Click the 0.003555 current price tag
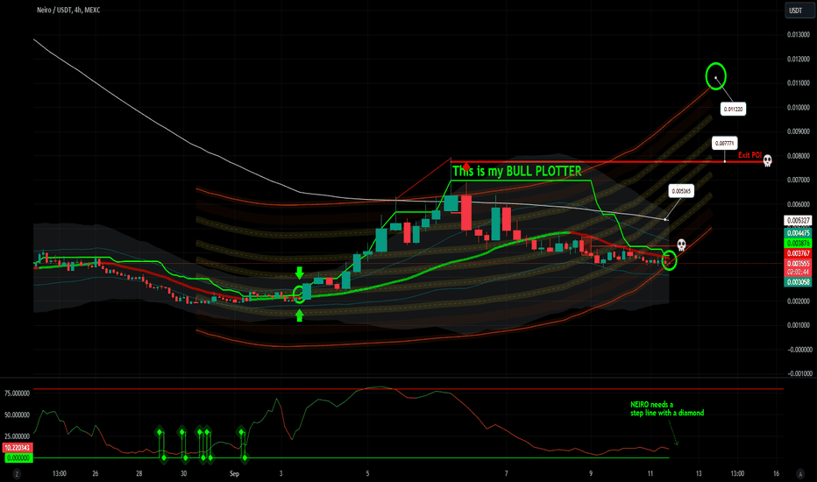The image size is (817, 482). click(798, 264)
